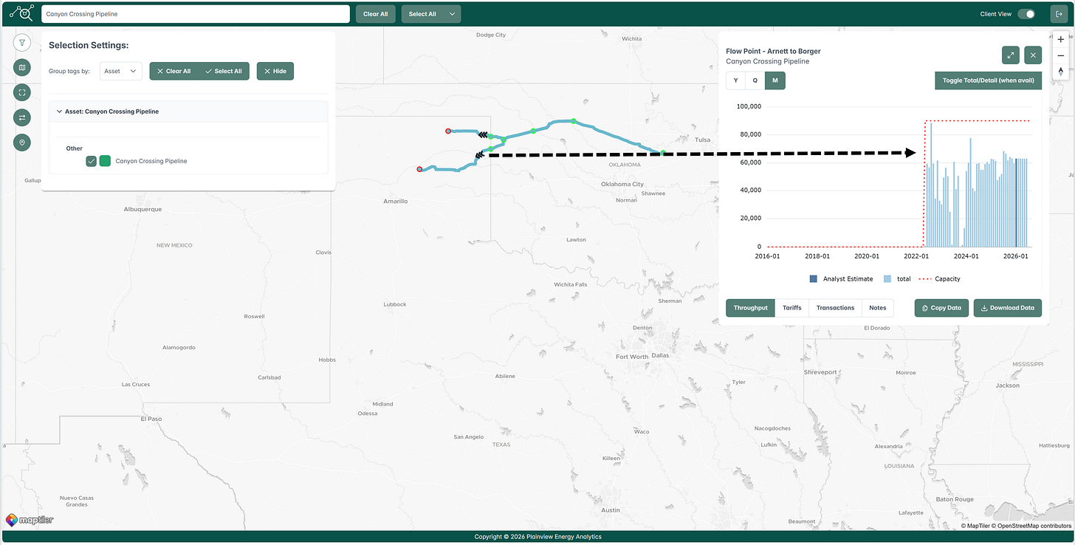Click the El Paso map label
The height and width of the screenshot is (545, 1075).
point(151,419)
